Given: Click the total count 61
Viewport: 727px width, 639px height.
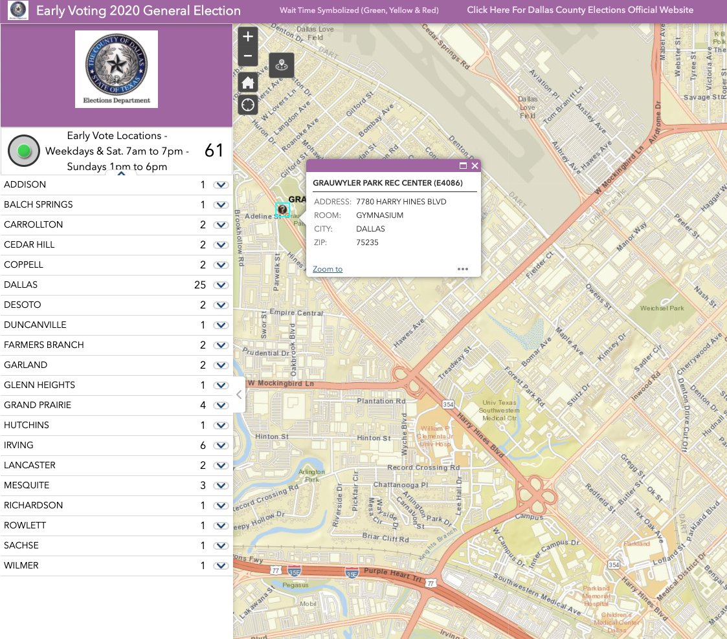Looking at the screenshot, I should (x=214, y=151).
